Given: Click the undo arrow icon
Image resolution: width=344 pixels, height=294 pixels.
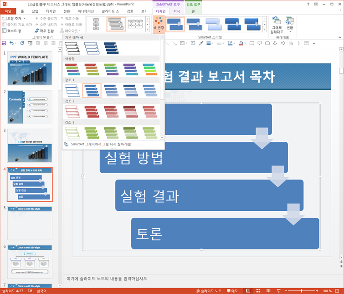Looking at the screenshot, I should click(11, 43).
